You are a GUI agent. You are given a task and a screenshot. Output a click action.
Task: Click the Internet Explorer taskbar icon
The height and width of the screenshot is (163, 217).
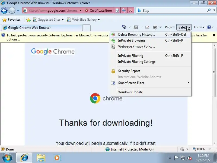coord(24,158)
